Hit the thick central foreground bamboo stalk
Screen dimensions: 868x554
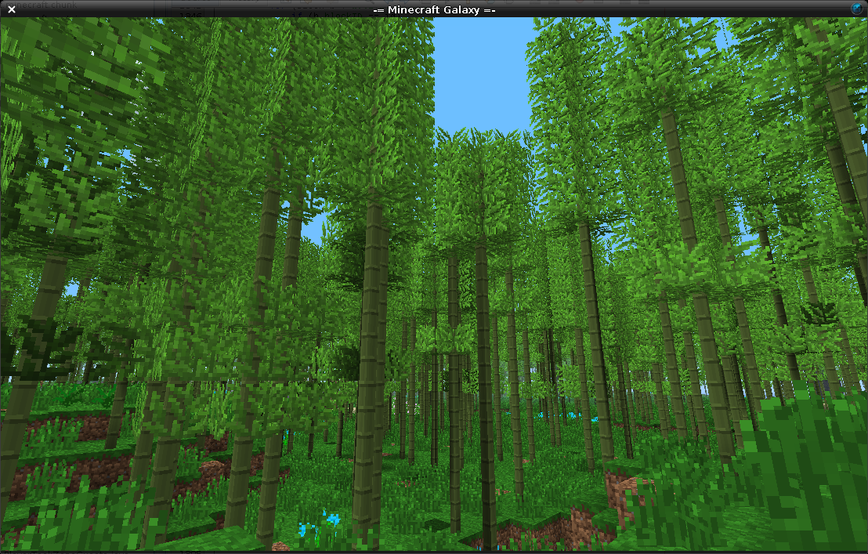[x=368, y=353]
